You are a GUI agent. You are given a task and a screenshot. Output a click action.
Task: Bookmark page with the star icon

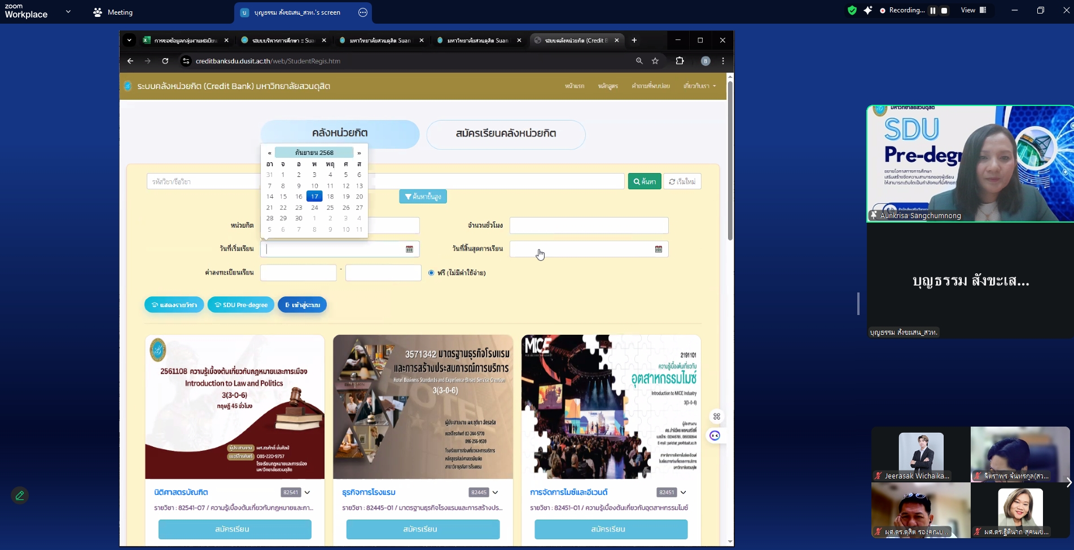(x=655, y=61)
